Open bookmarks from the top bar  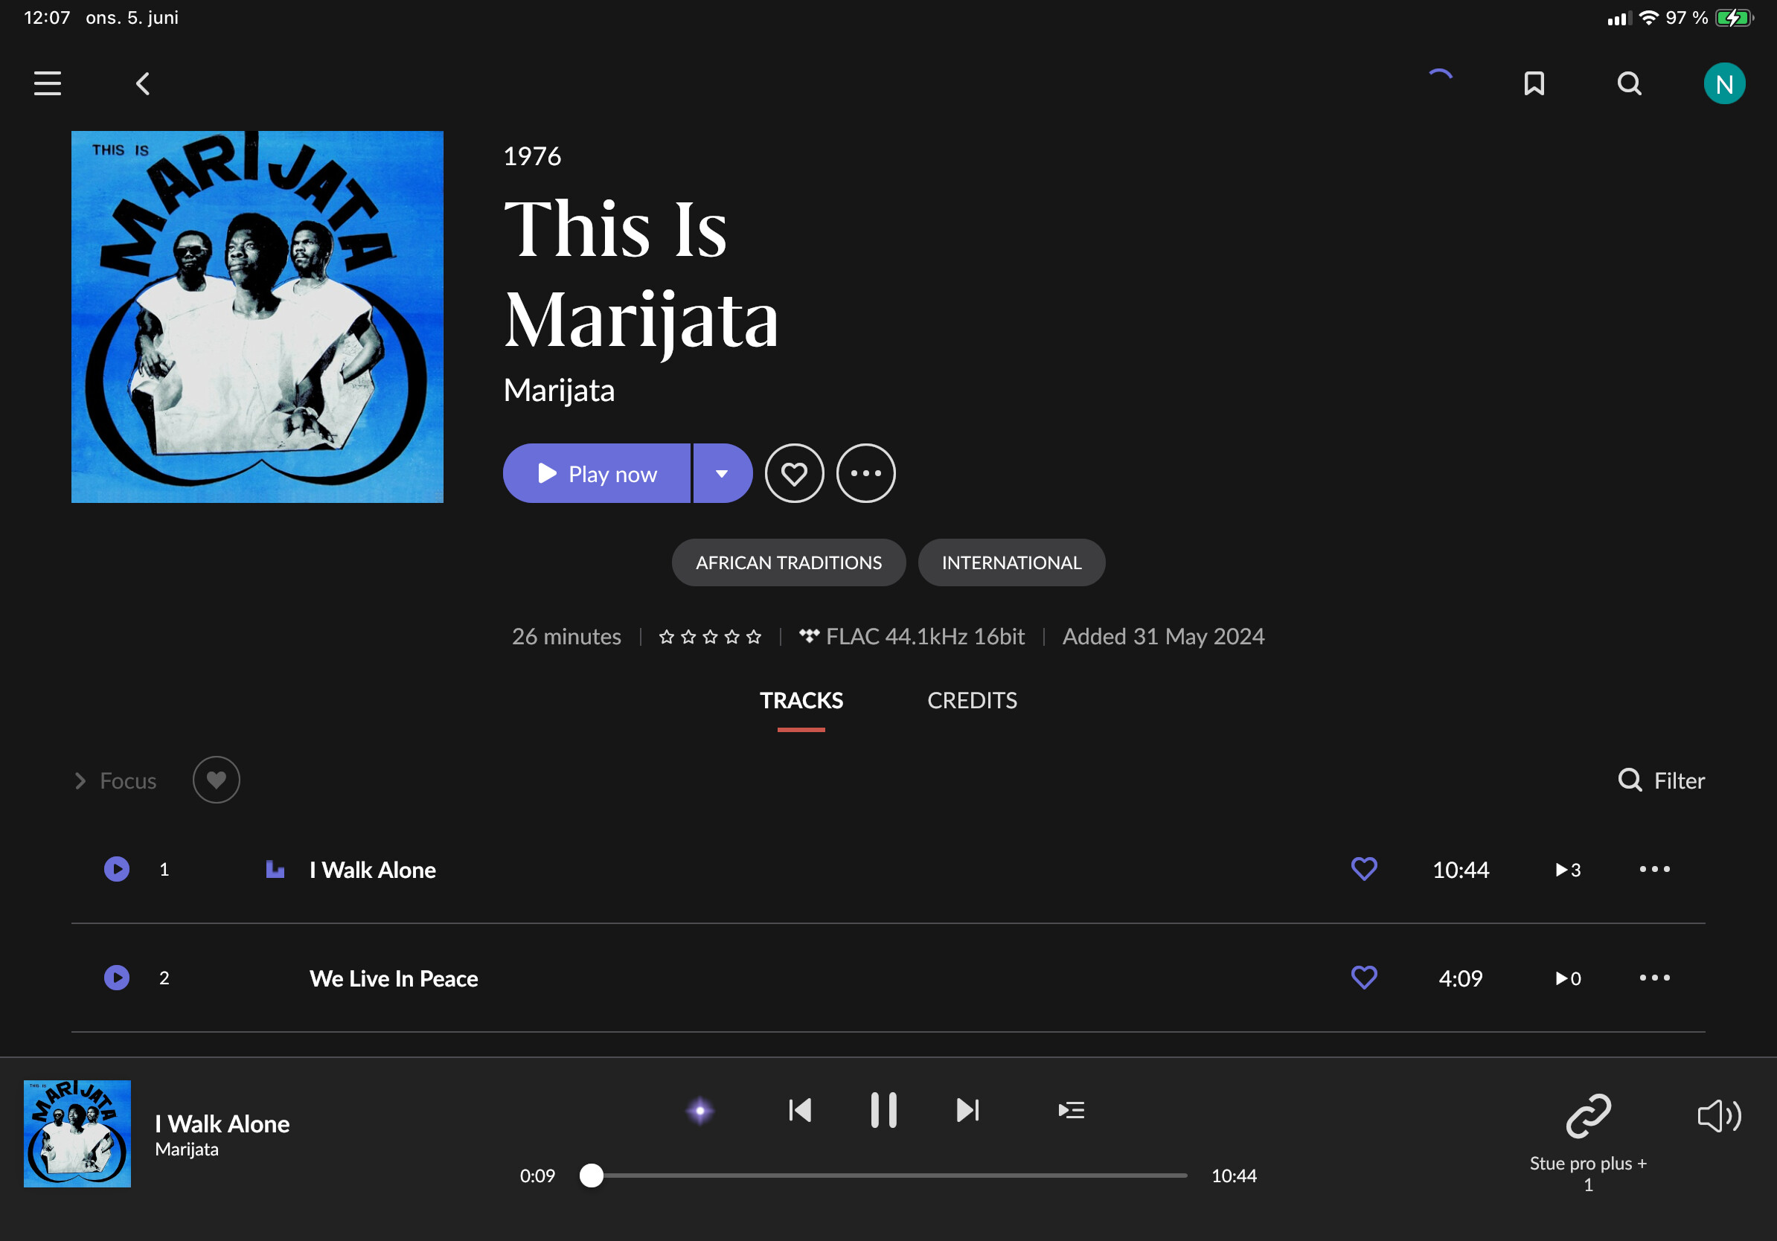tap(1534, 83)
